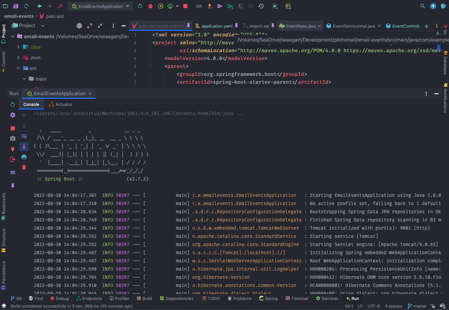Close the EventServiceImpl.java tab
449x310 pixels.
[x=379, y=26]
